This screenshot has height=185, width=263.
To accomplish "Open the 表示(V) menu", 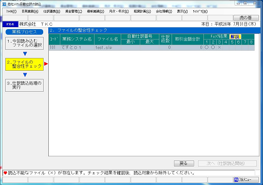I will tap(182, 11).
